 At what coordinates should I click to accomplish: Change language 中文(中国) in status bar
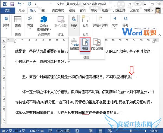[63, 131]
